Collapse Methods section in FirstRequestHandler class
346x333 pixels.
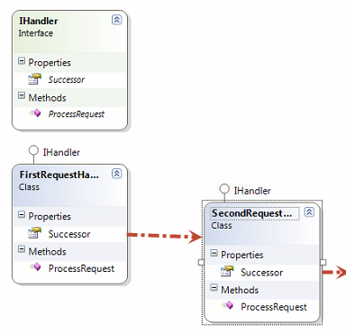point(22,249)
